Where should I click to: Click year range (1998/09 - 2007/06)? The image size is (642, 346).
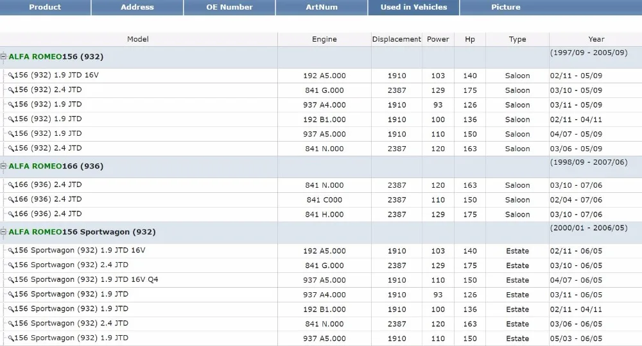589,161
